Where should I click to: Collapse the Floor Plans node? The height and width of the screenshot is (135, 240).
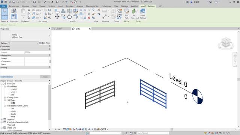[5, 87]
